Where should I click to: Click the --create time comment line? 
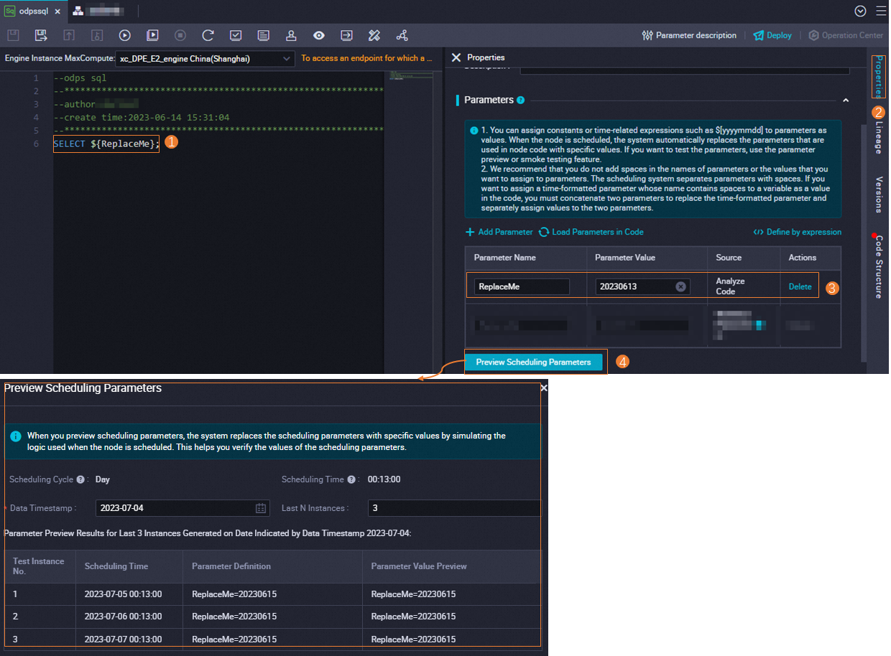(x=142, y=117)
